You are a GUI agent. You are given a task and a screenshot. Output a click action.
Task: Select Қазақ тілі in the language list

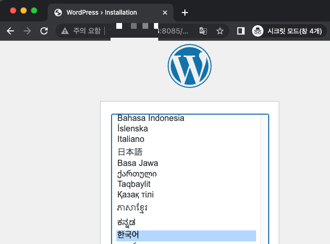click(x=186, y=195)
